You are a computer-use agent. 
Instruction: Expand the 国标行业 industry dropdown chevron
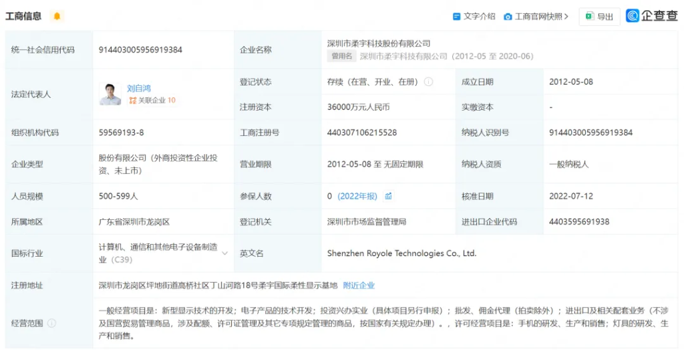pos(225,253)
